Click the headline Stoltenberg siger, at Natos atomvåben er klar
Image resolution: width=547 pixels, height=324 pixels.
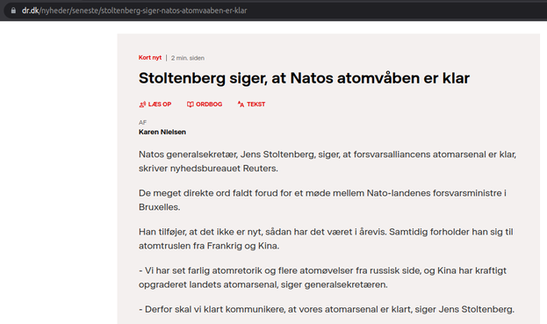(x=304, y=78)
